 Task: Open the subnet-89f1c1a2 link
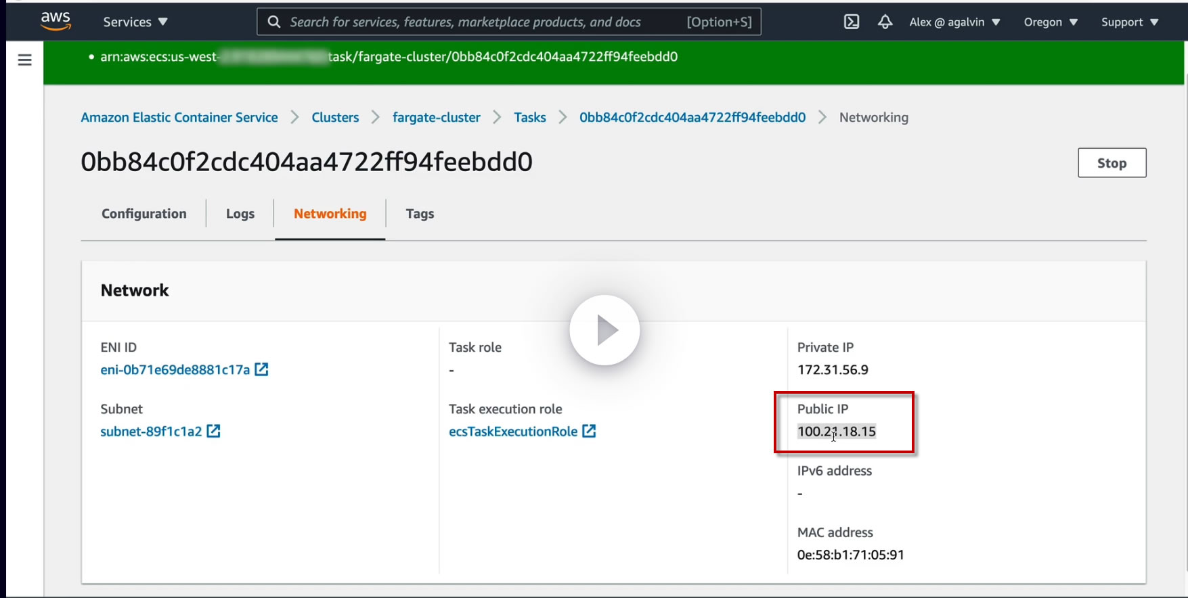pyautogui.click(x=151, y=432)
